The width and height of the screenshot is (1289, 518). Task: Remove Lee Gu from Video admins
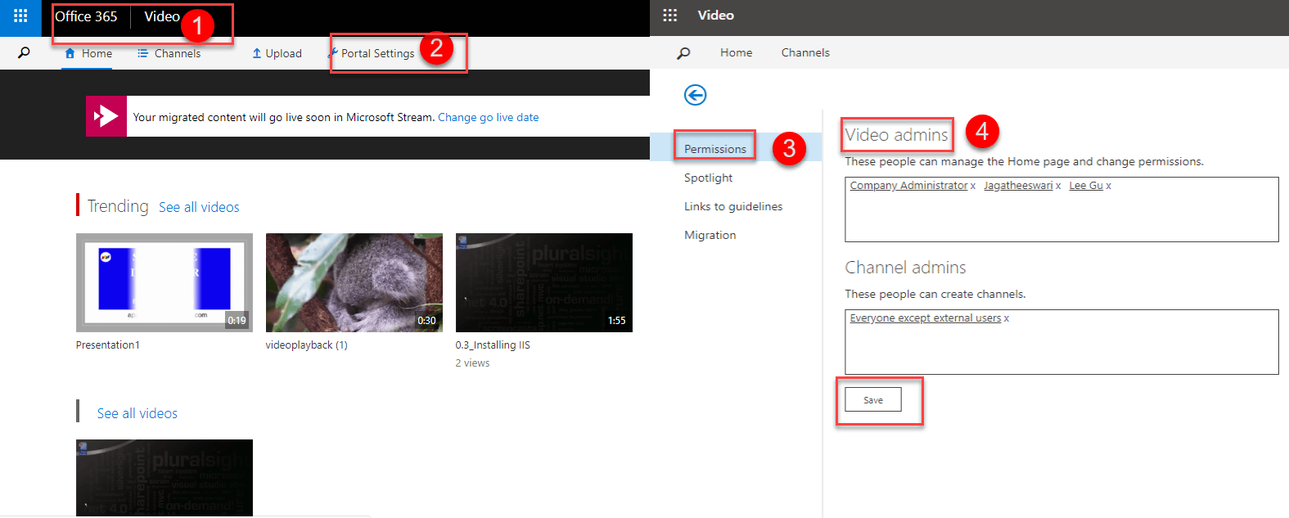(1109, 187)
